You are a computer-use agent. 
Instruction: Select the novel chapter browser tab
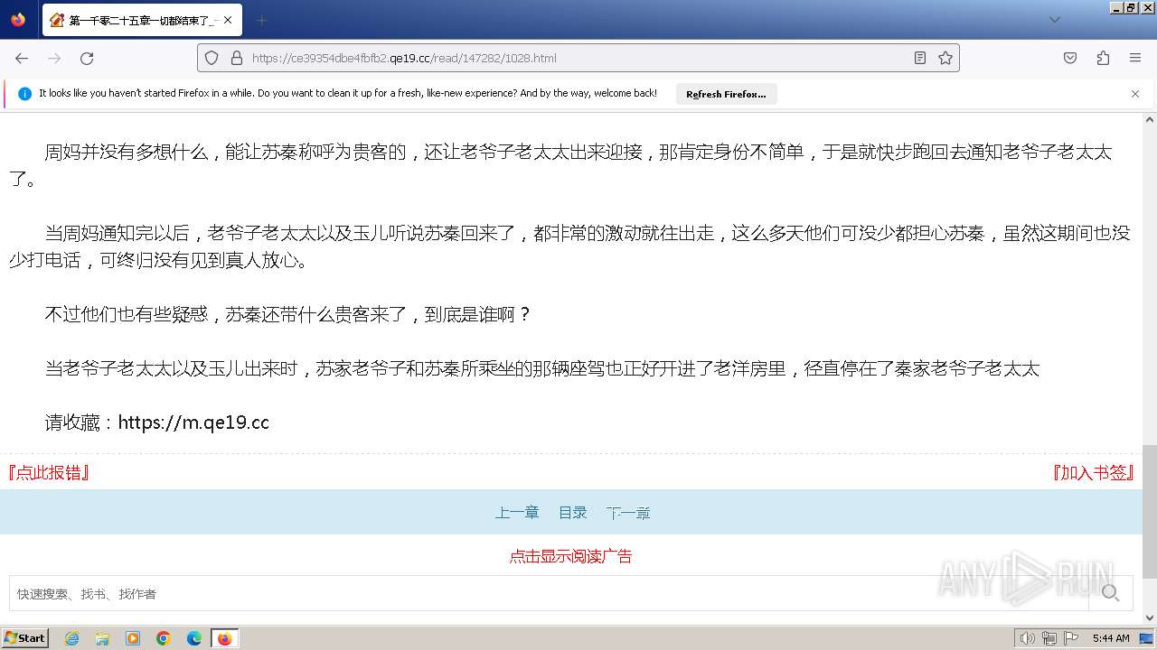pos(142,20)
